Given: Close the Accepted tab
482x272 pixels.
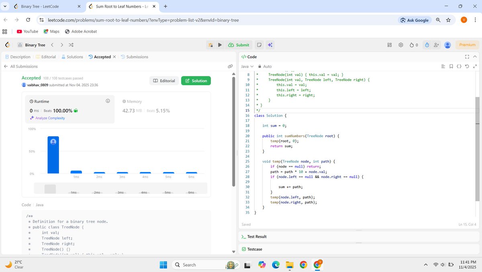Looking at the screenshot, I should click(114, 57).
